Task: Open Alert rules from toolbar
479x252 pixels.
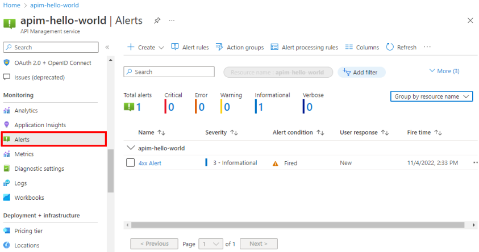Action: [190, 47]
